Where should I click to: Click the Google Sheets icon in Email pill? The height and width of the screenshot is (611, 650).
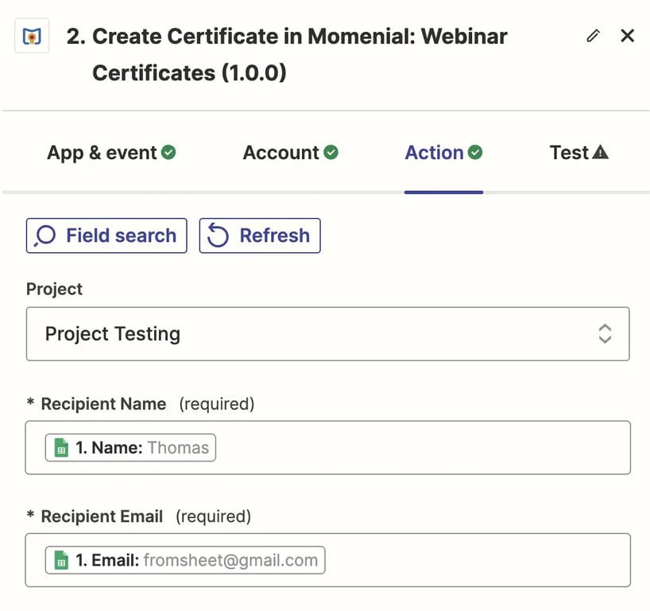[61, 560]
